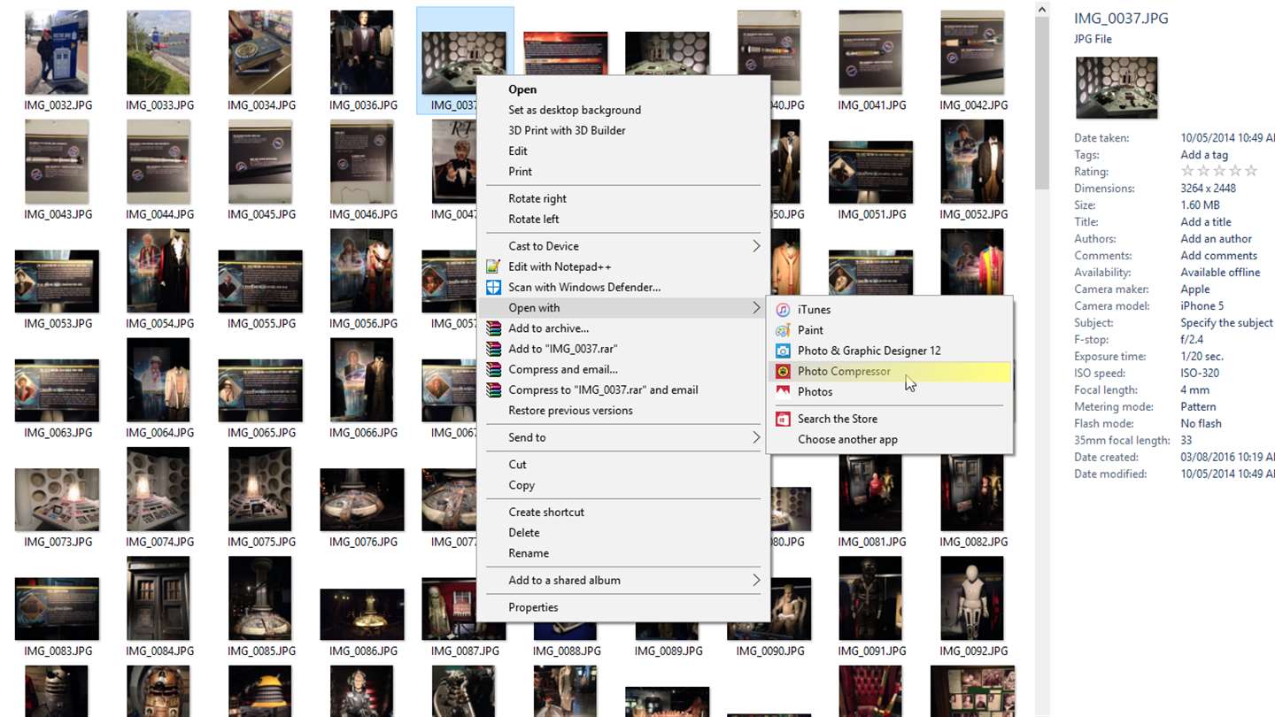The height and width of the screenshot is (717, 1275).
Task: Select Print from the context menu
Action: click(521, 172)
